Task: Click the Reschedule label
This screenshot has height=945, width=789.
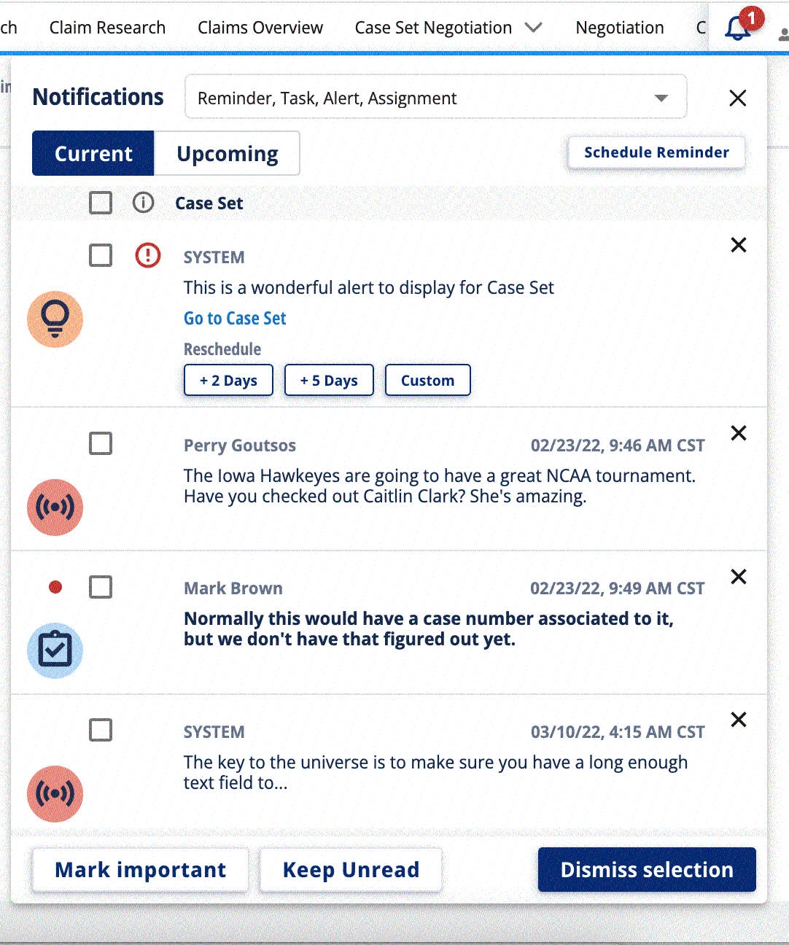Action: pyautogui.click(x=222, y=349)
